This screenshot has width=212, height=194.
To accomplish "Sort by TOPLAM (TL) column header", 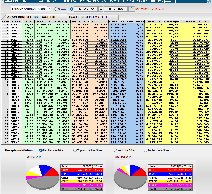I will (x=118, y=21).
